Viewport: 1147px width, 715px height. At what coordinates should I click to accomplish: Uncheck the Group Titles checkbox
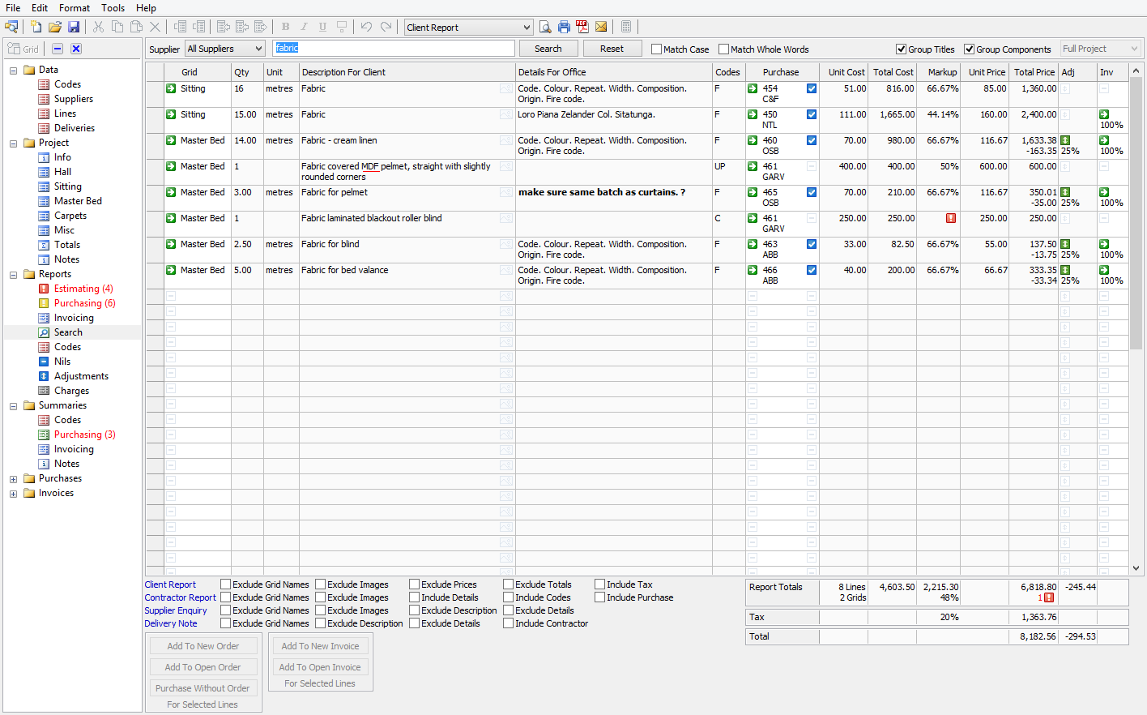901,49
